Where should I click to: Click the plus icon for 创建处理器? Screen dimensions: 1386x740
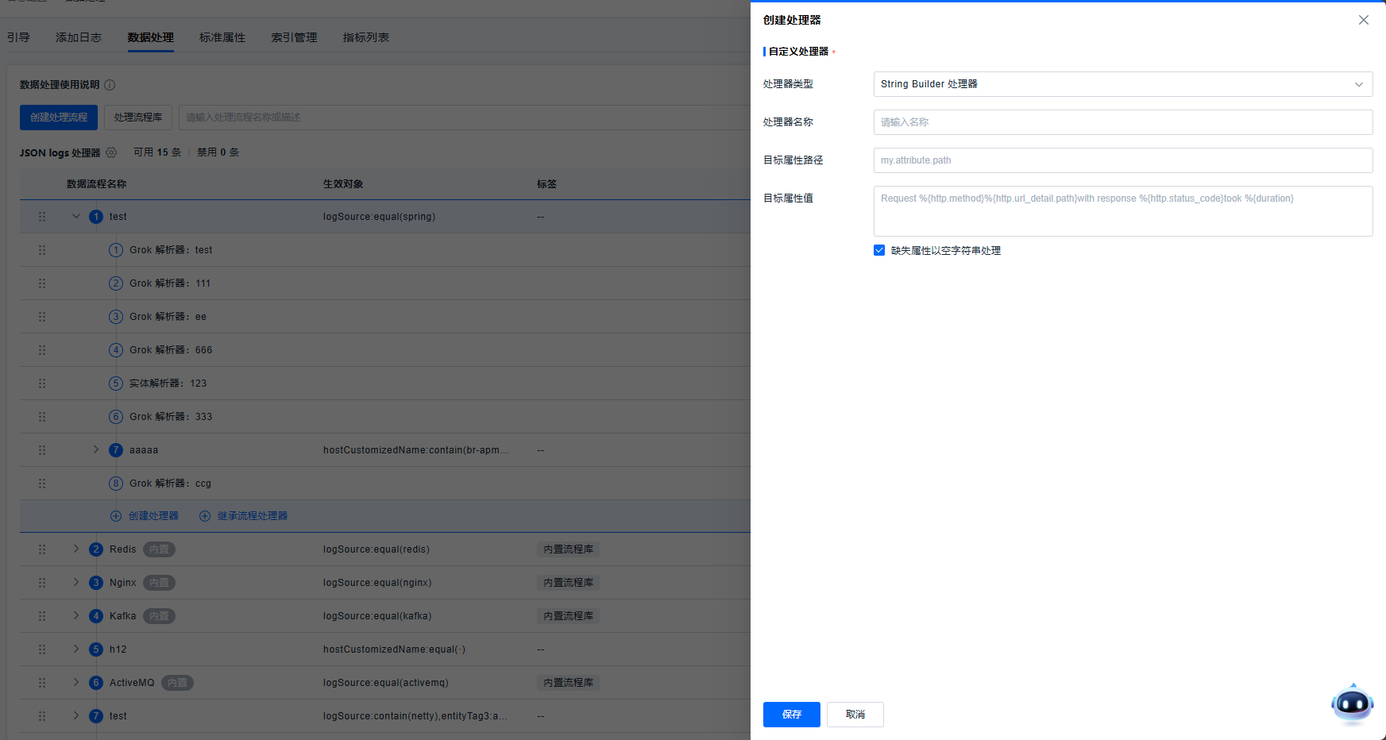tap(116, 516)
